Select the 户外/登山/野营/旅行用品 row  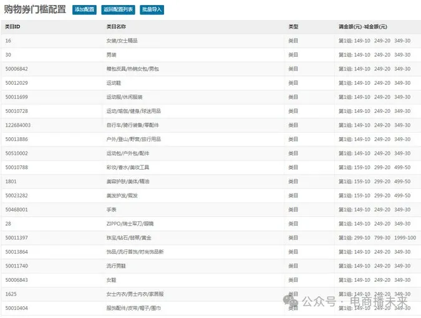133,139
